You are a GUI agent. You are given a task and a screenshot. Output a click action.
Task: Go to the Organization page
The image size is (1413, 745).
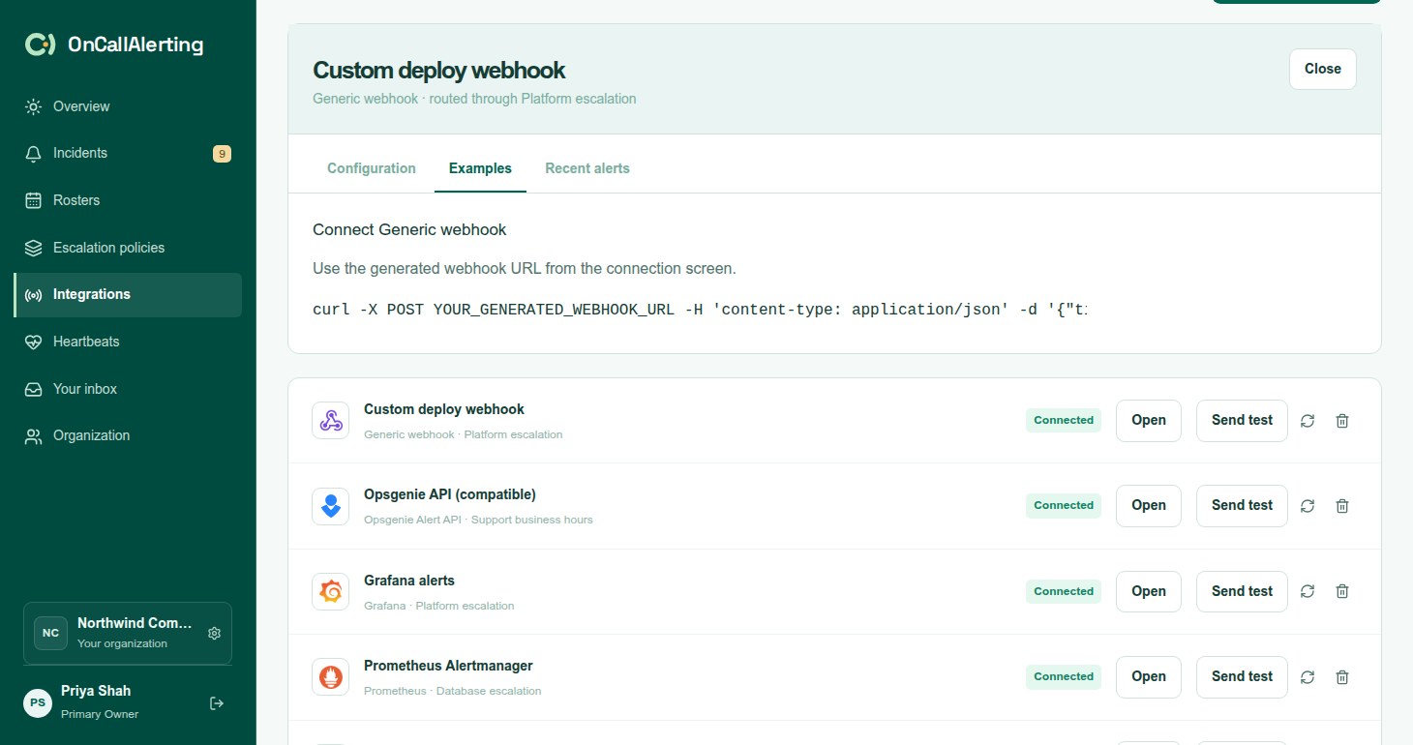point(128,435)
